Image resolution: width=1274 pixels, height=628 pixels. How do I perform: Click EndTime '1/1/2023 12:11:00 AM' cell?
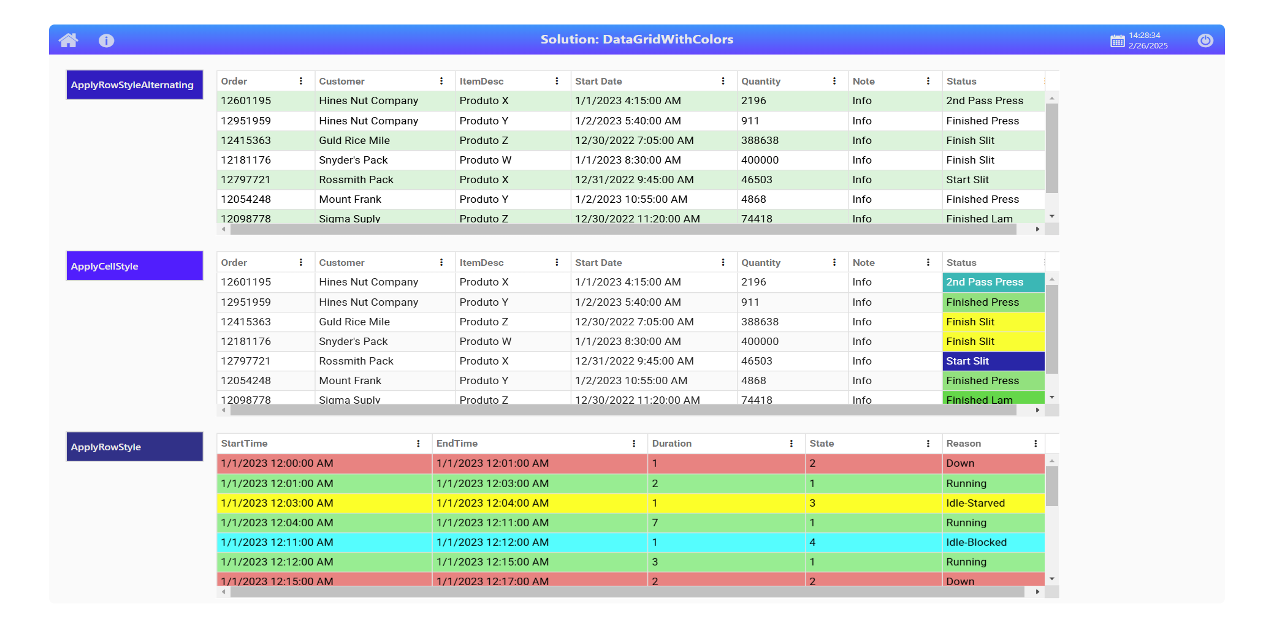coord(492,523)
